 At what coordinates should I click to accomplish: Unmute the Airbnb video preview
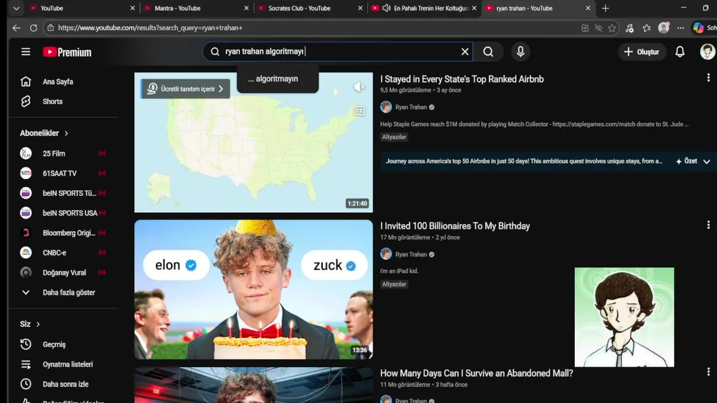click(x=359, y=87)
